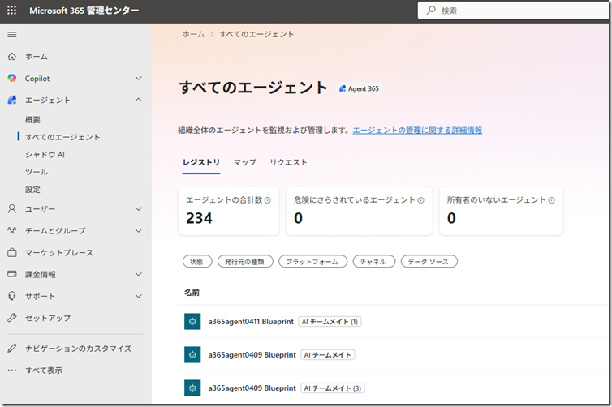Click the セットアップ wrench icon
Screen dimensions: 612x407
tap(12, 318)
